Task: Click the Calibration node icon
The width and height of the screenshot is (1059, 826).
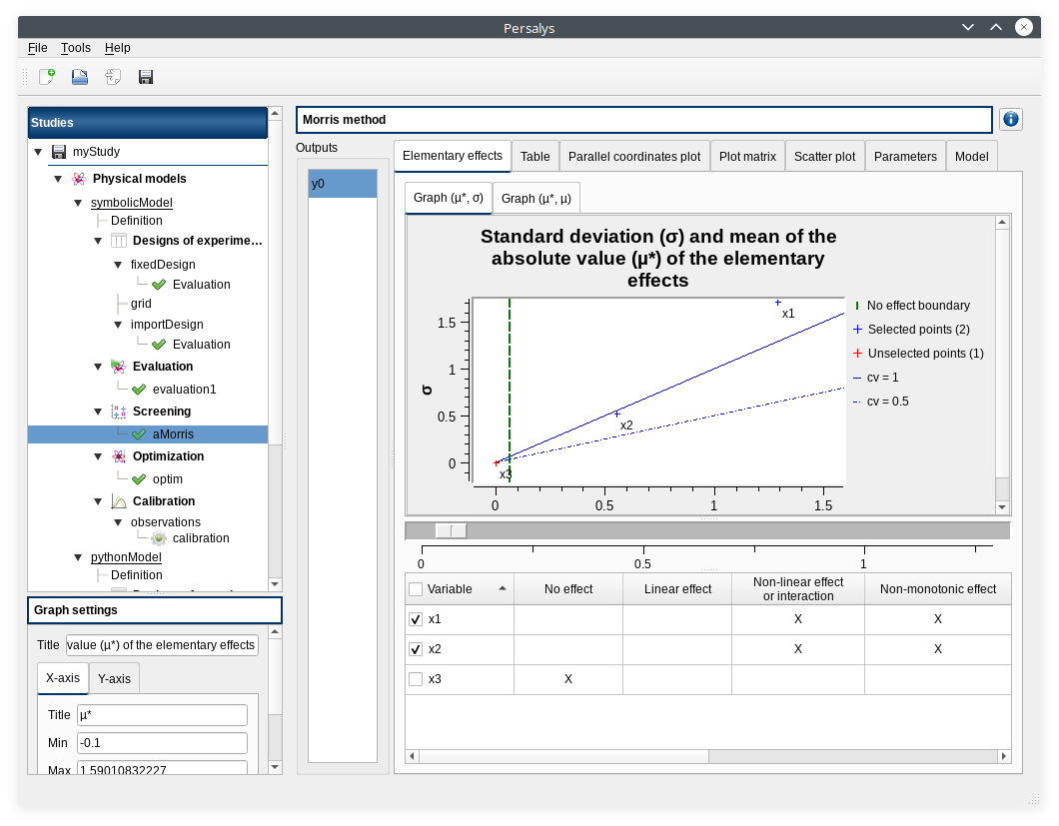Action: [119, 501]
